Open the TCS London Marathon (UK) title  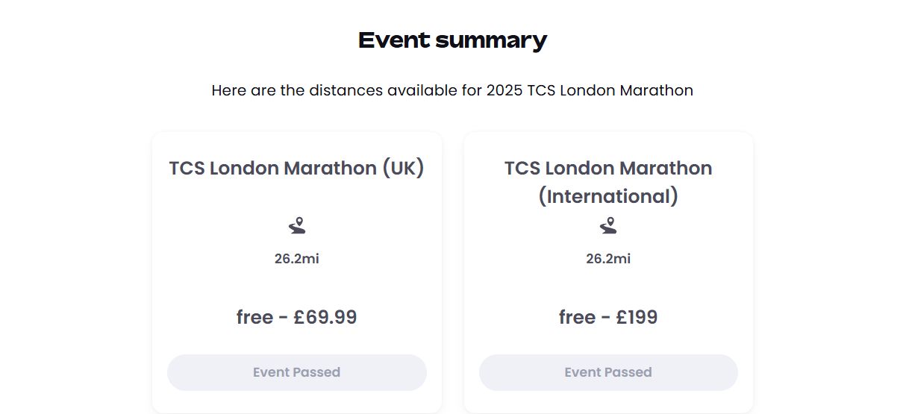(x=297, y=169)
